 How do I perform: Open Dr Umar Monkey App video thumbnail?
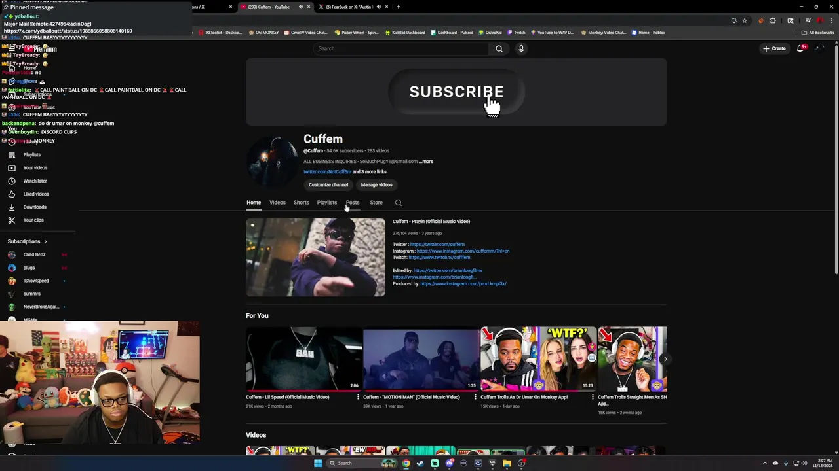tap(539, 358)
